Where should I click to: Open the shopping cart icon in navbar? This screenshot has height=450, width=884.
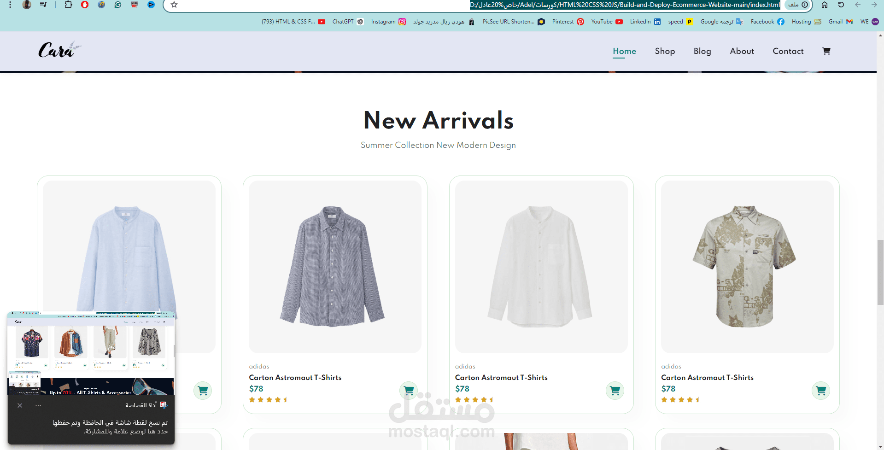pos(826,51)
